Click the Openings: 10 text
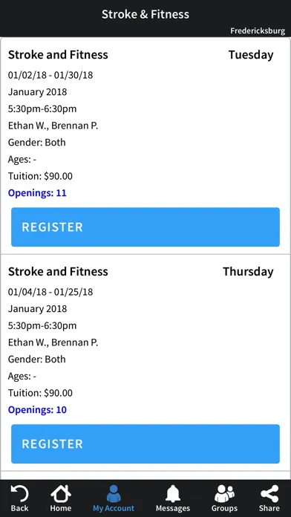This screenshot has width=291, height=517. [x=37, y=410]
